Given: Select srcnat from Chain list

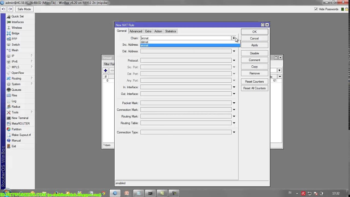Looking at the screenshot, I should coord(190,45).
